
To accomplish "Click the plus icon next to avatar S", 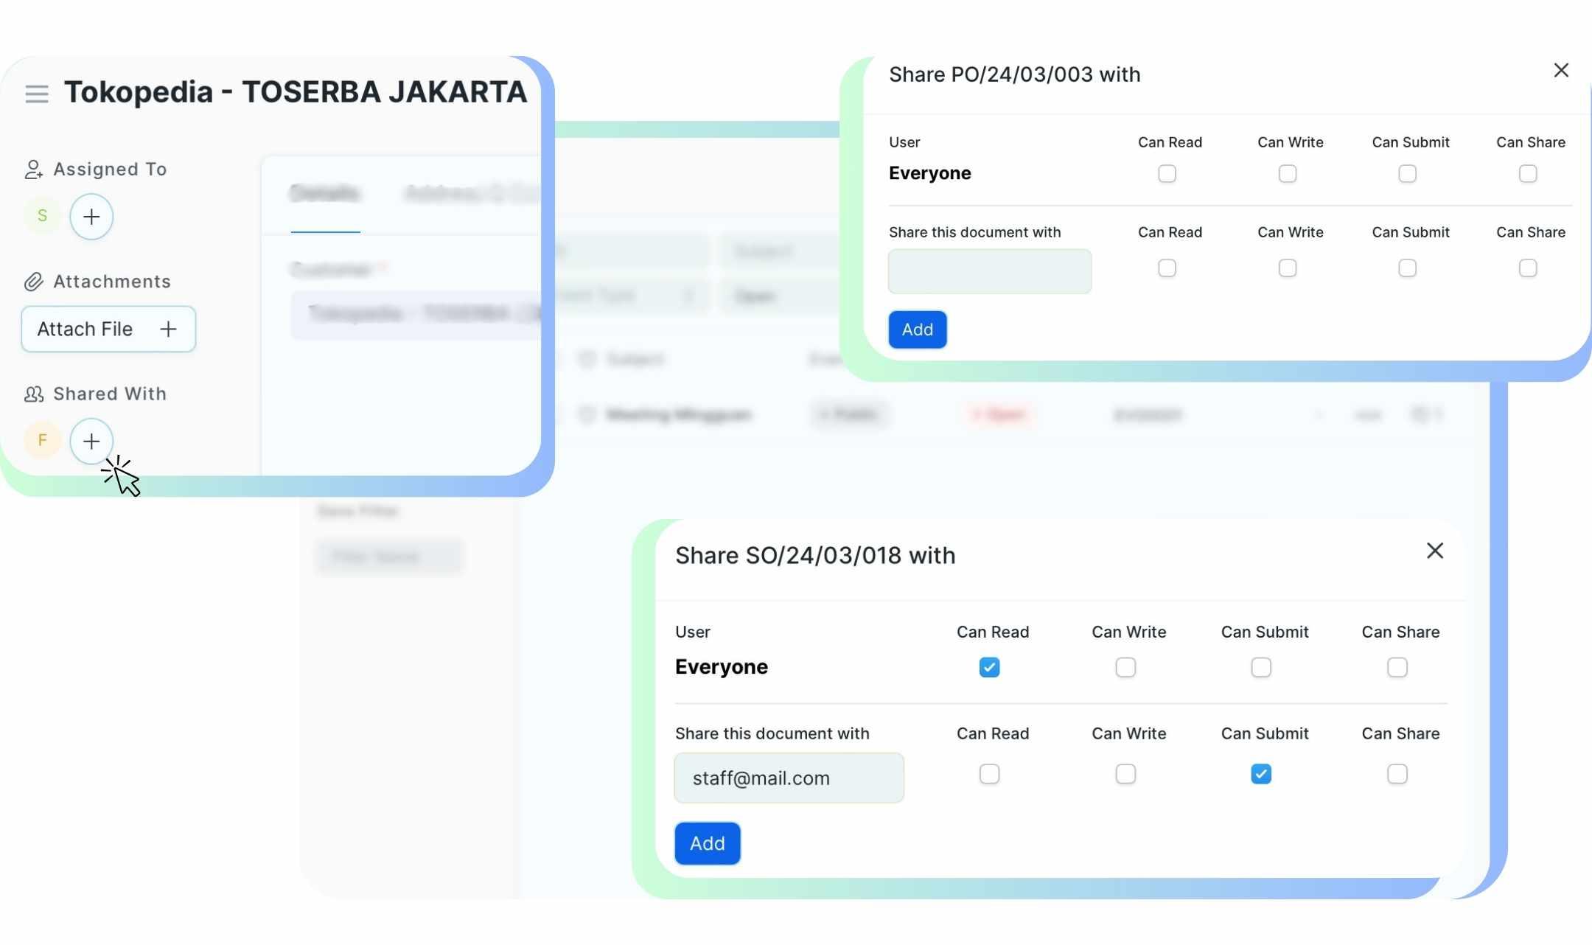I will coord(91,216).
